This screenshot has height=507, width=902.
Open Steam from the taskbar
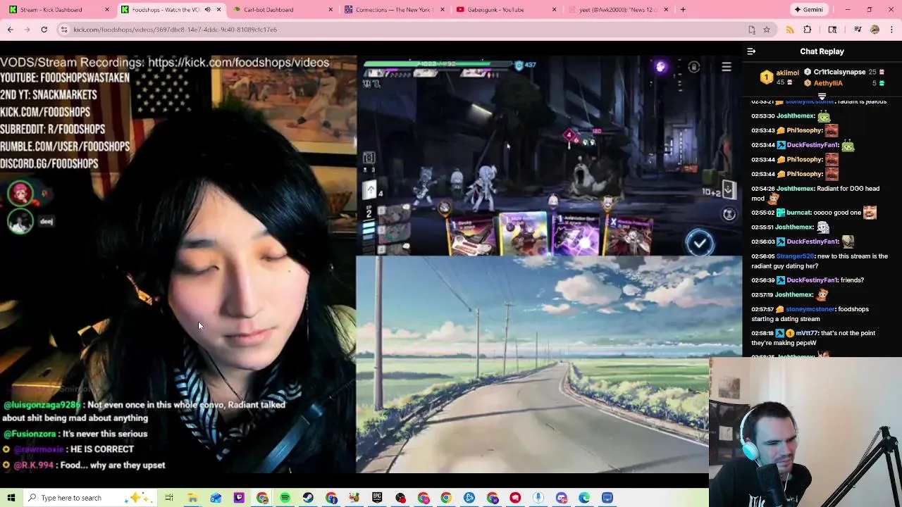tap(308, 498)
